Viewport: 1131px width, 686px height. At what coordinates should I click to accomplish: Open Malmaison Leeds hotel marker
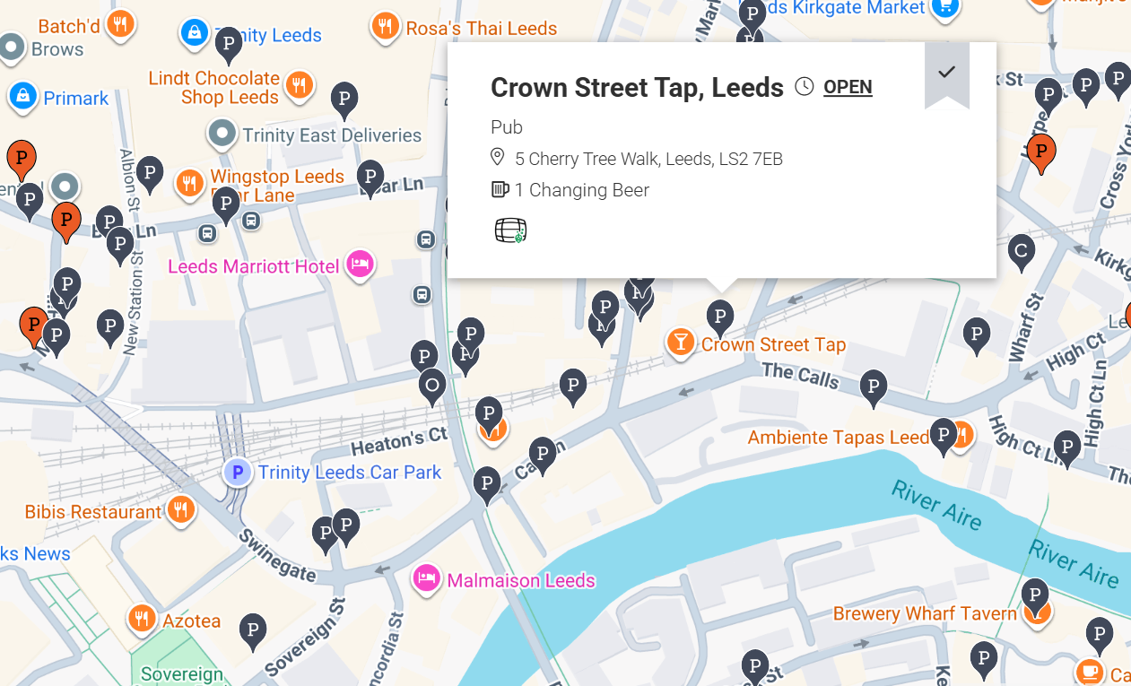[427, 578]
